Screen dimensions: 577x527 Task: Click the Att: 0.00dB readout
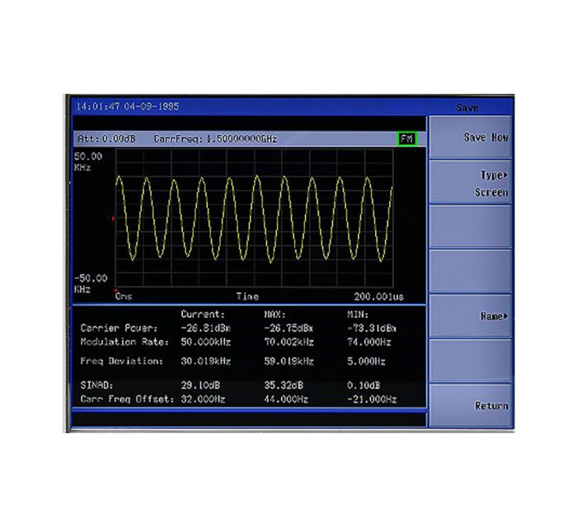(x=106, y=139)
